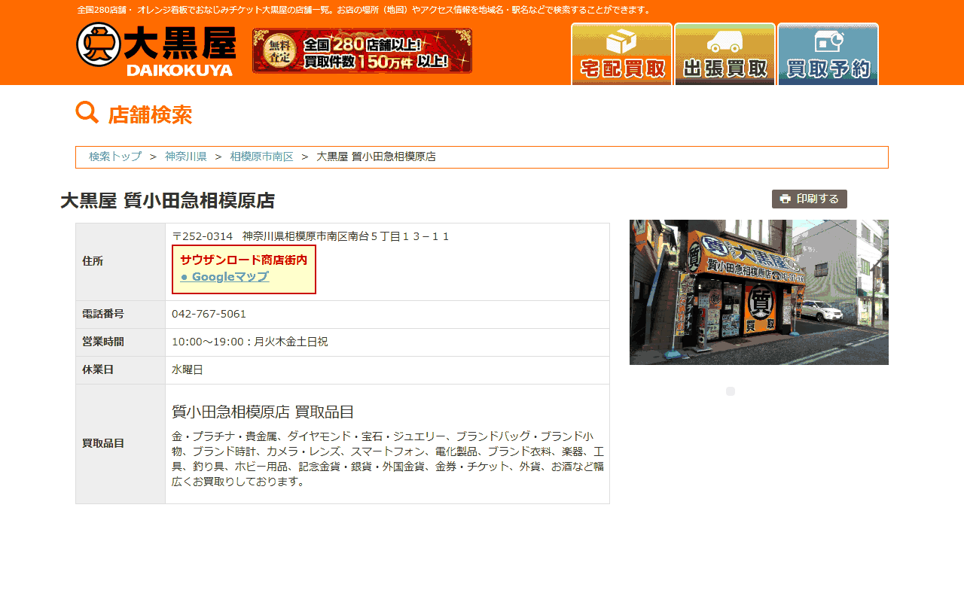Image resolution: width=964 pixels, height=602 pixels.
Task: Click the 買取品目 row label
Action: click(103, 443)
